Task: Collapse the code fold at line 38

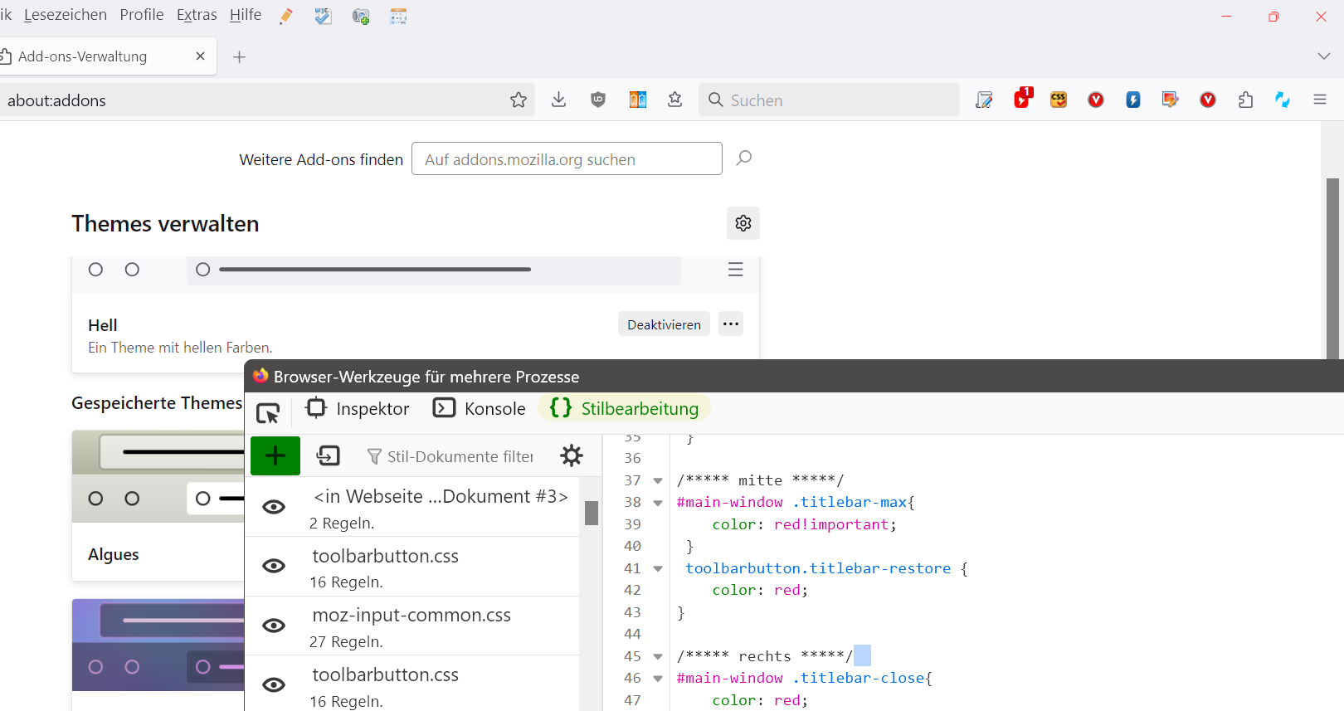Action: (658, 503)
